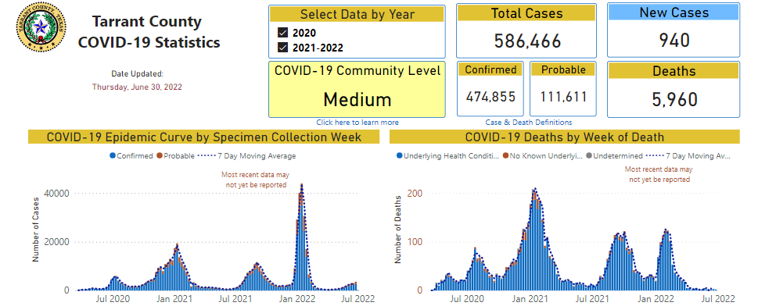
Task: Click the COVID-19 Epidemic Curve chart title
Action: [x=204, y=137]
